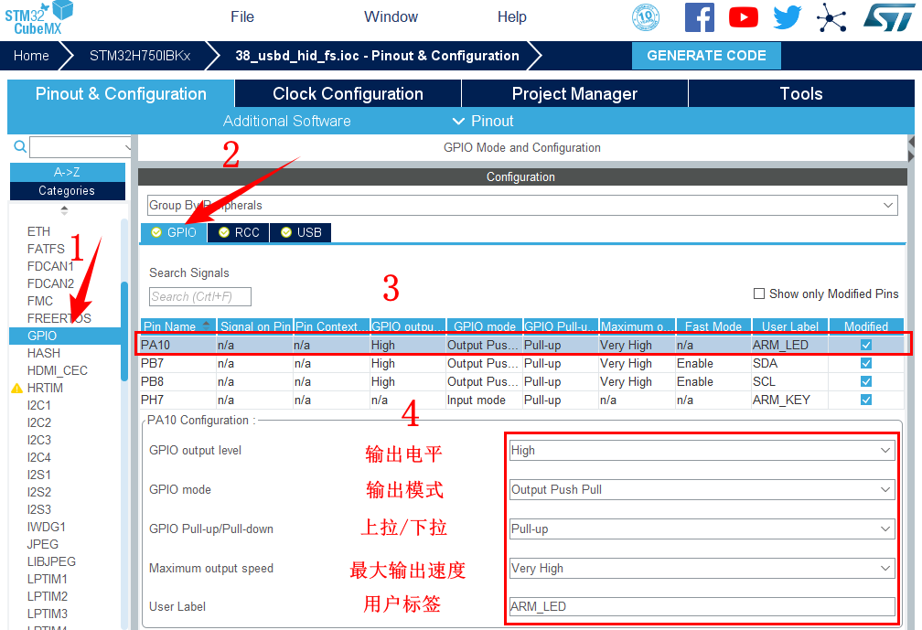Open the YouTube icon link
922x630 pixels.
(743, 17)
